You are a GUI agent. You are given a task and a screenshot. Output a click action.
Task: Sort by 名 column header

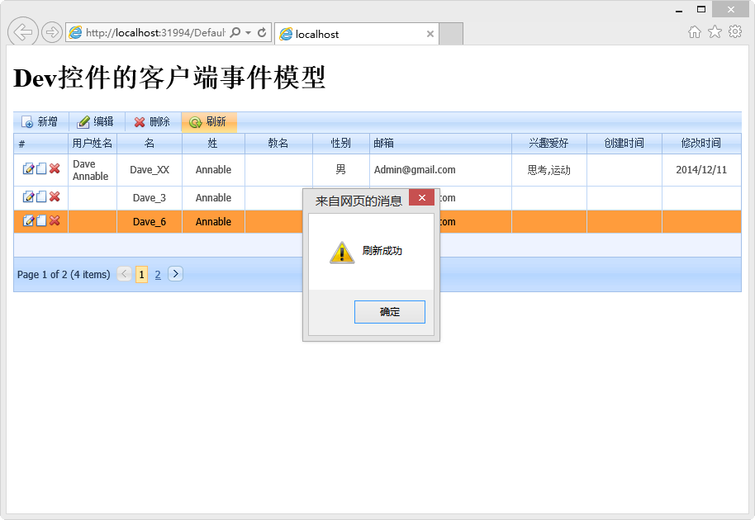pos(150,144)
